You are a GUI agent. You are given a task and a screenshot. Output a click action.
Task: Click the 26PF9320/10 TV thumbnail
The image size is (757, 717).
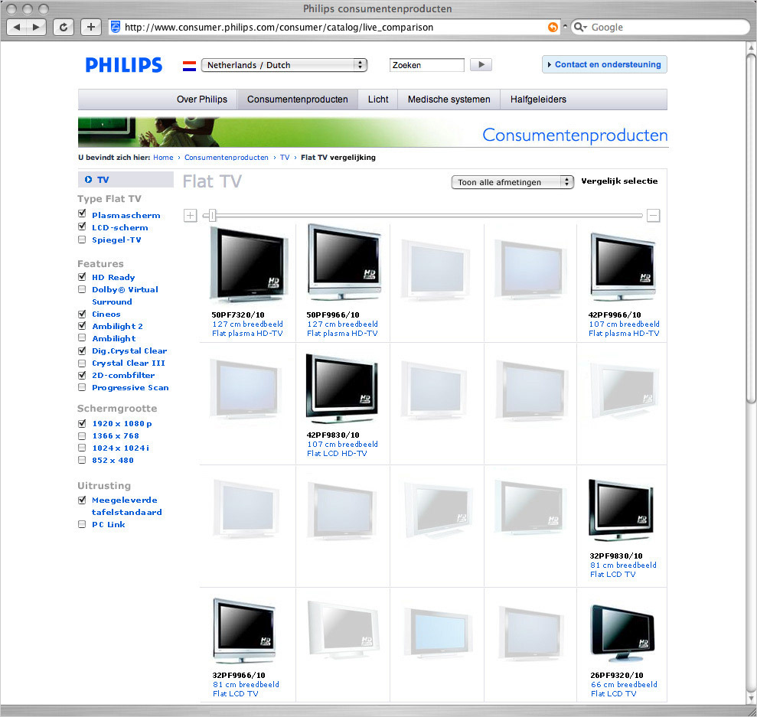click(622, 634)
